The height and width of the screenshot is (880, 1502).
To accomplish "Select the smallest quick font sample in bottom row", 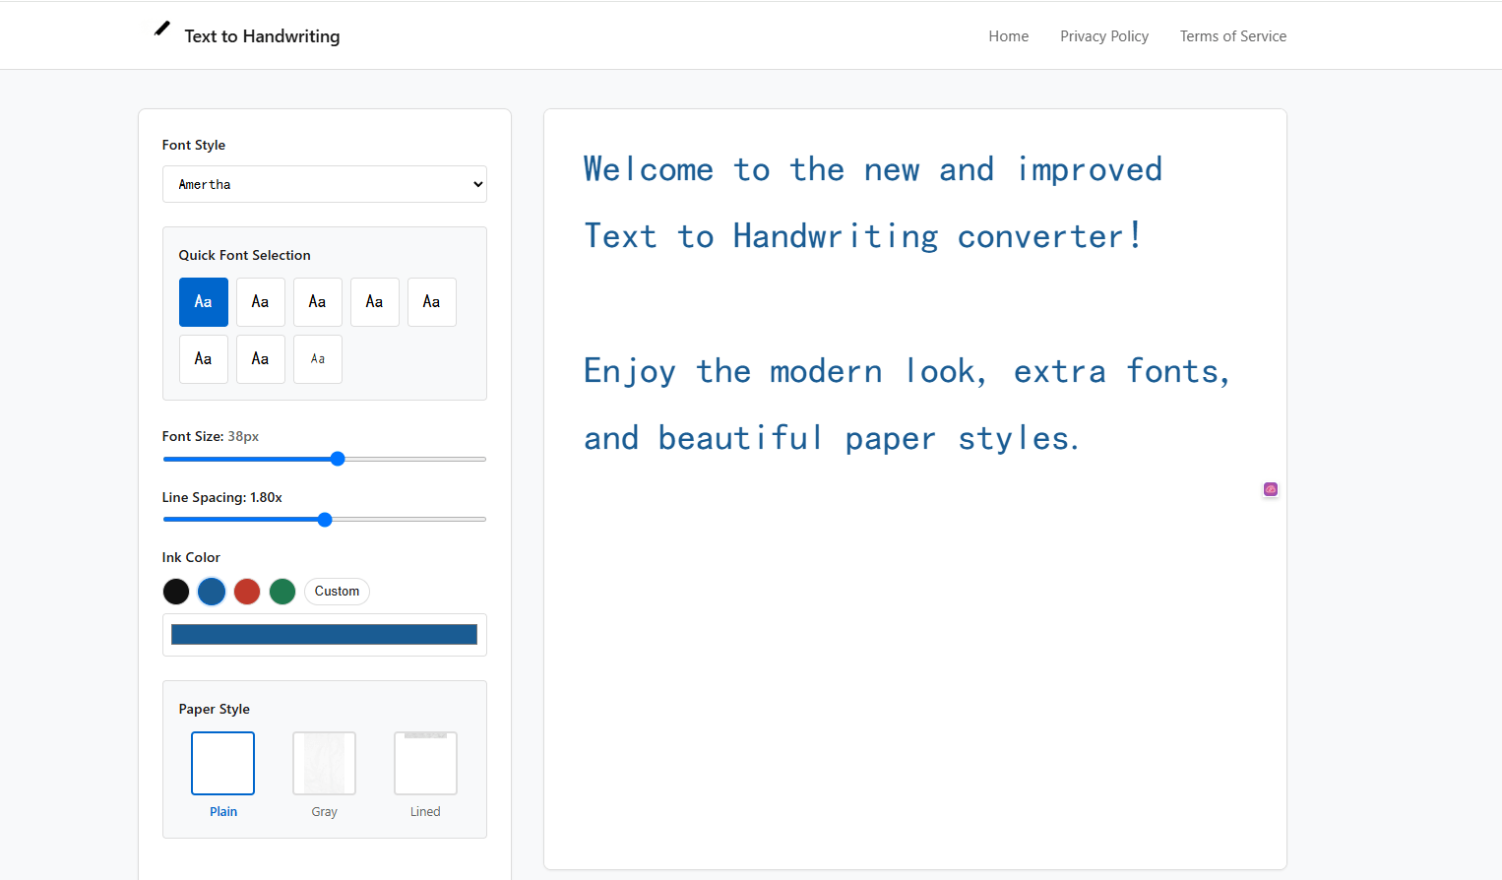I will tap(318, 359).
